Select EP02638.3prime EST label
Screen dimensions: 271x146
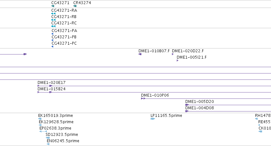[55, 128]
